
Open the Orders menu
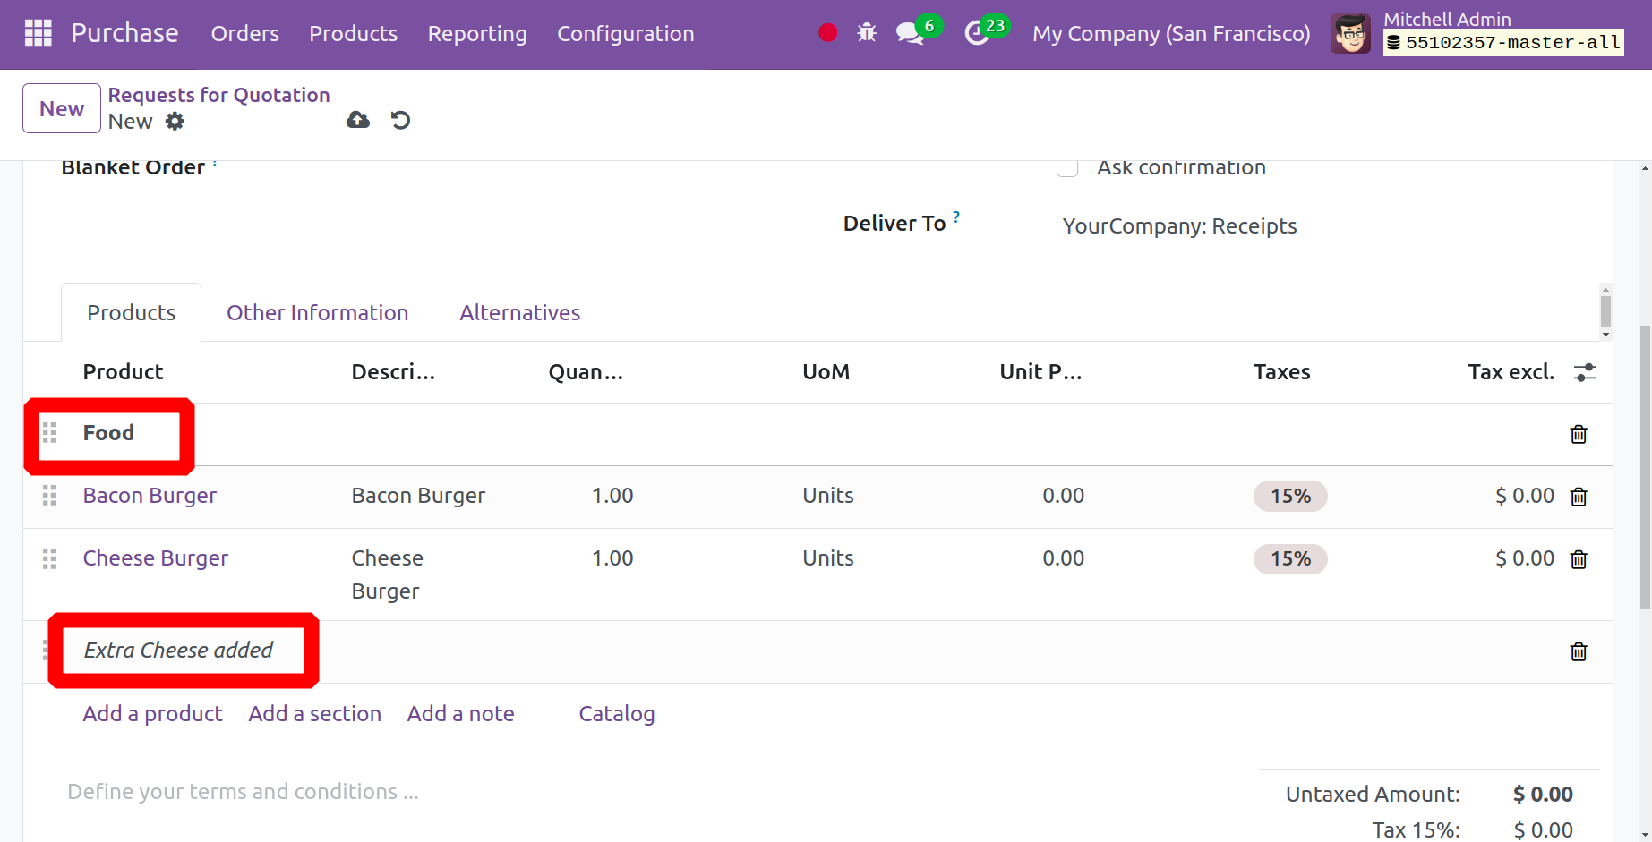click(x=245, y=34)
